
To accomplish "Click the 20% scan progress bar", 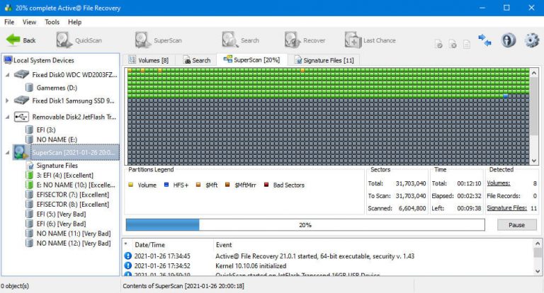I will [305, 224].
